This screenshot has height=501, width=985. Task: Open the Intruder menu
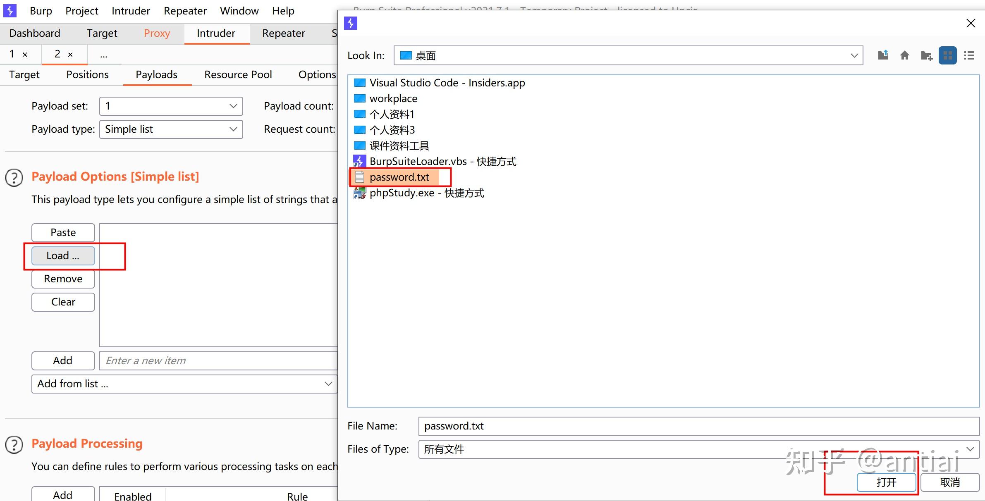pyautogui.click(x=131, y=11)
